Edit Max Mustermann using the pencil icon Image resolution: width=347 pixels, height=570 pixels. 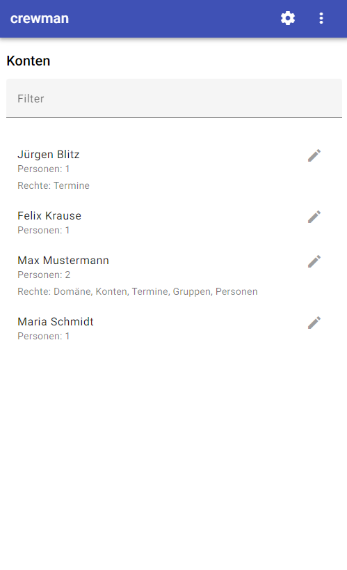coord(314,261)
